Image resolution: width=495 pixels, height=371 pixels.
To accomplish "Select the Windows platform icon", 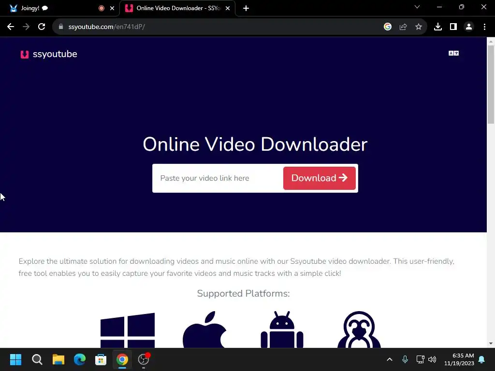I will [128, 330].
